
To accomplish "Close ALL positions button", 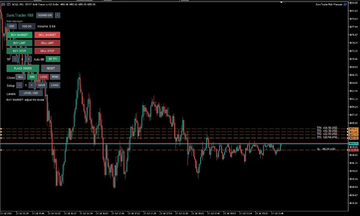I will pos(21,77).
